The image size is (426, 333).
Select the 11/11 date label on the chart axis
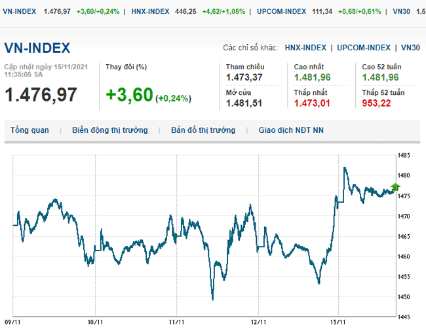(176, 322)
